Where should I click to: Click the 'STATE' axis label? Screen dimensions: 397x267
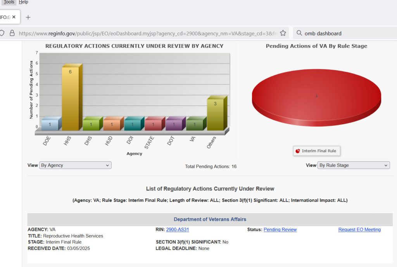click(x=149, y=142)
